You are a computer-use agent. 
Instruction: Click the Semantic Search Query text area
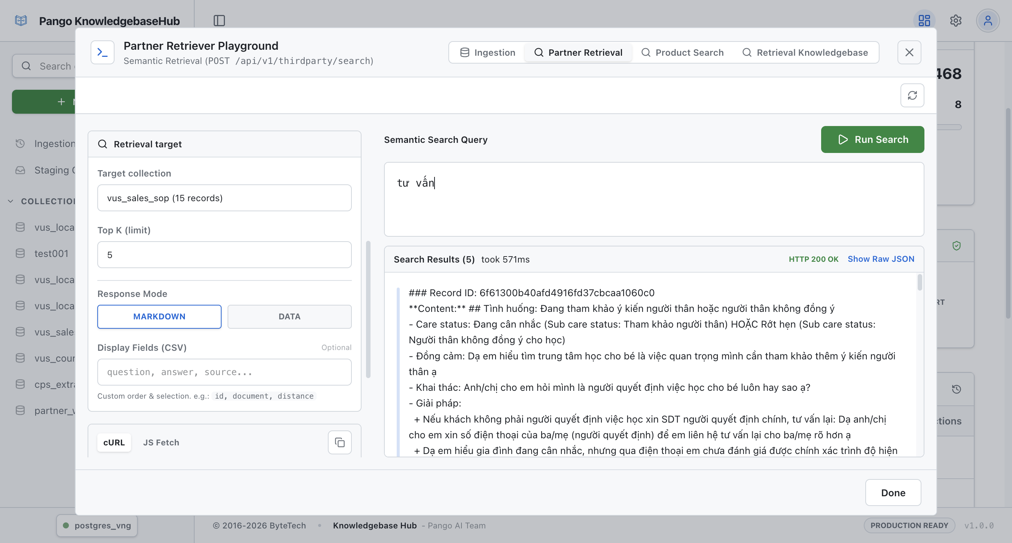654,199
